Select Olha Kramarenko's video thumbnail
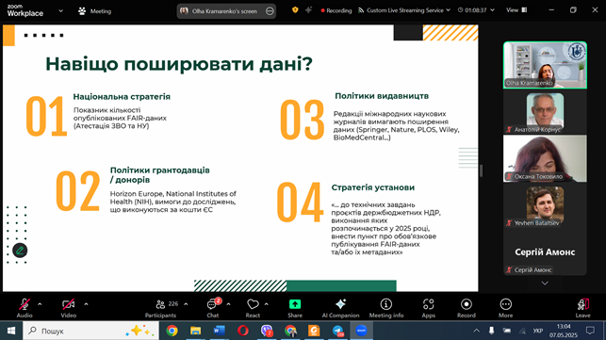The width and height of the screenshot is (606, 340). [x=545, y=65]
